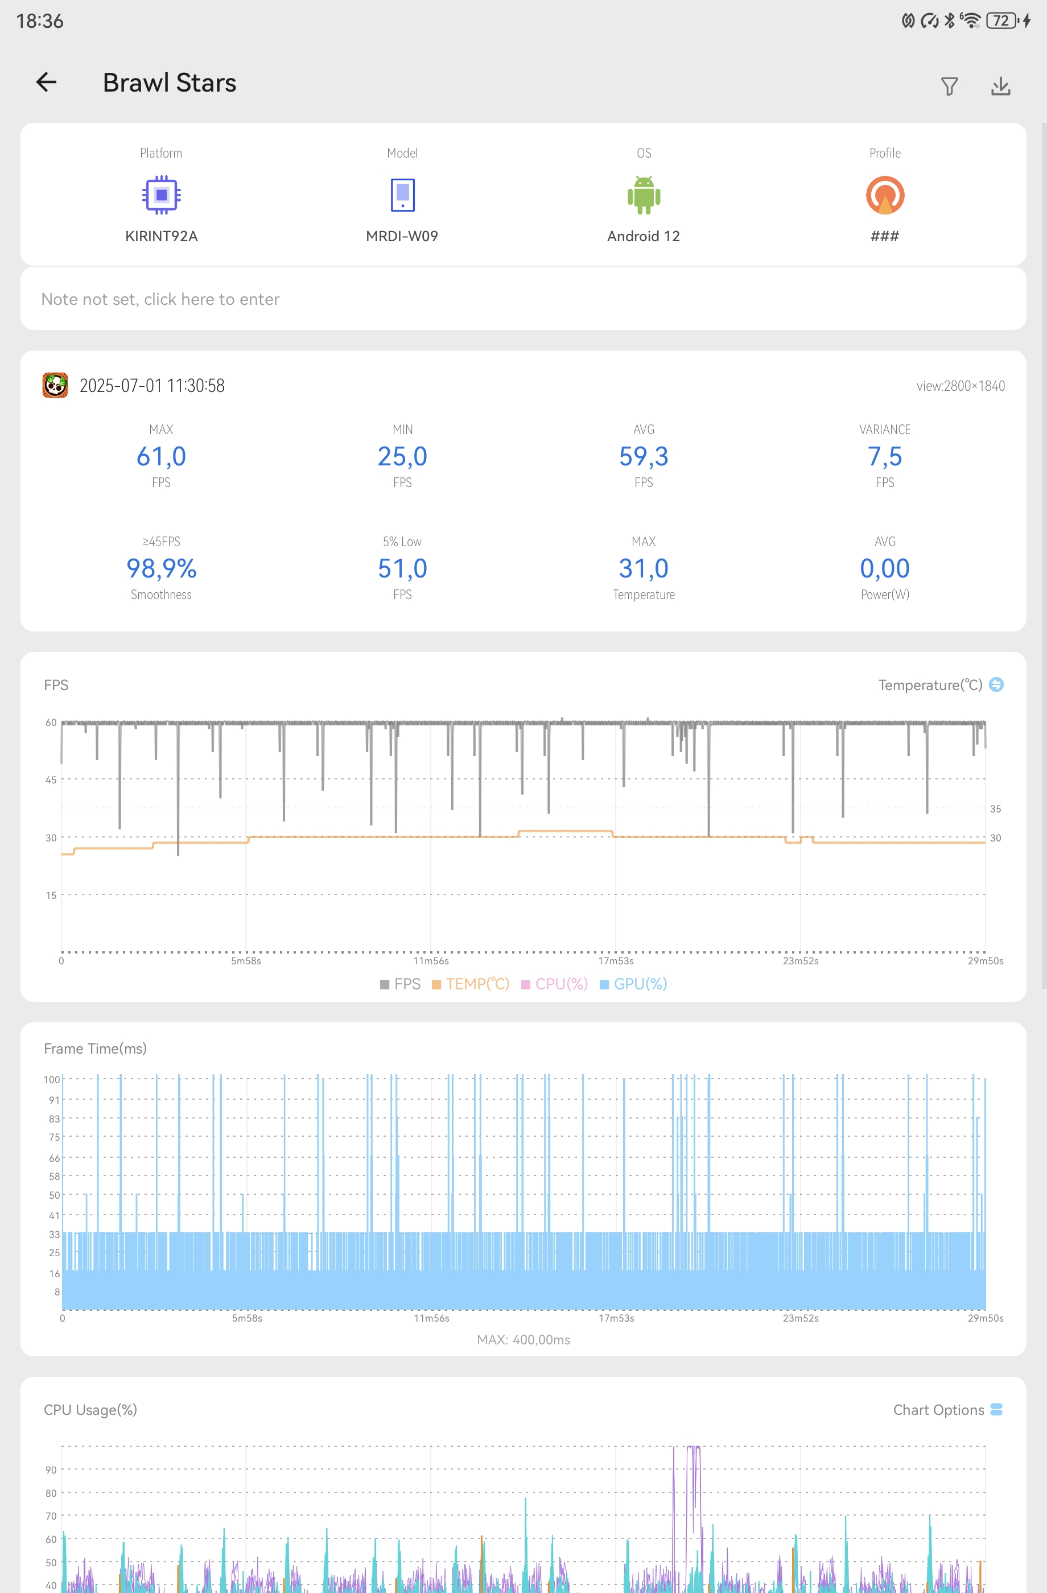Tap the session date 2025-07-01 11:30:58
1047x1593 pixels.
[x=152, y=386]
